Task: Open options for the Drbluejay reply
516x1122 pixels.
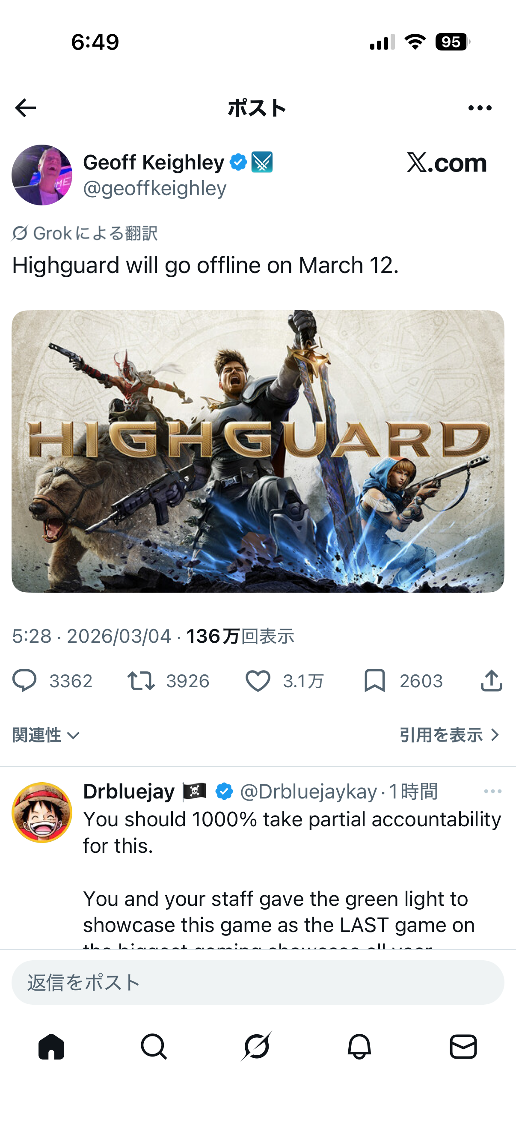Action: click(x=492, y=791)
